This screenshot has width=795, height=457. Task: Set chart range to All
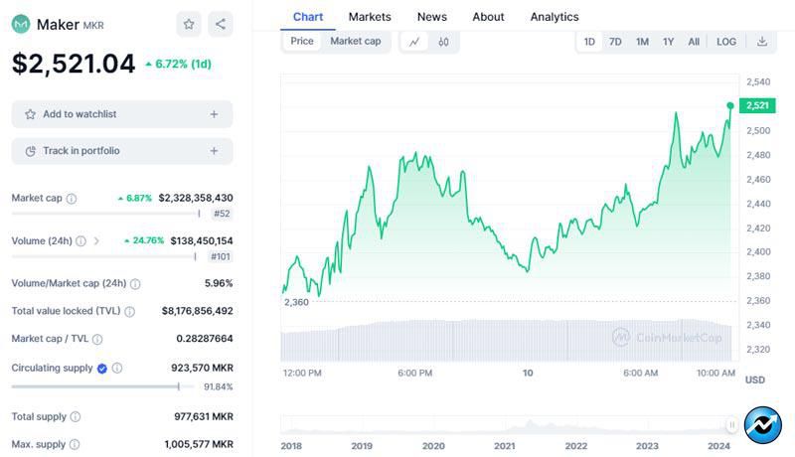tap(694, 42)
